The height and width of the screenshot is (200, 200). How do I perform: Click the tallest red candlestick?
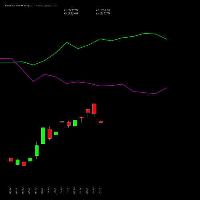click(x=94, y=109)
